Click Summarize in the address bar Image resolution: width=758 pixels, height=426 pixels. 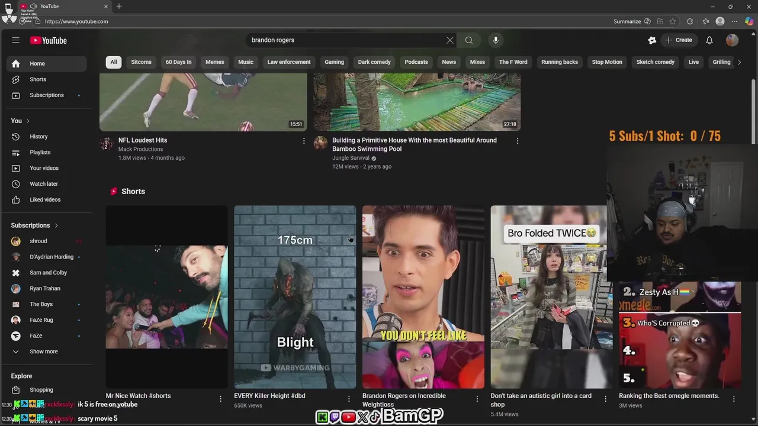click(632, 21)
